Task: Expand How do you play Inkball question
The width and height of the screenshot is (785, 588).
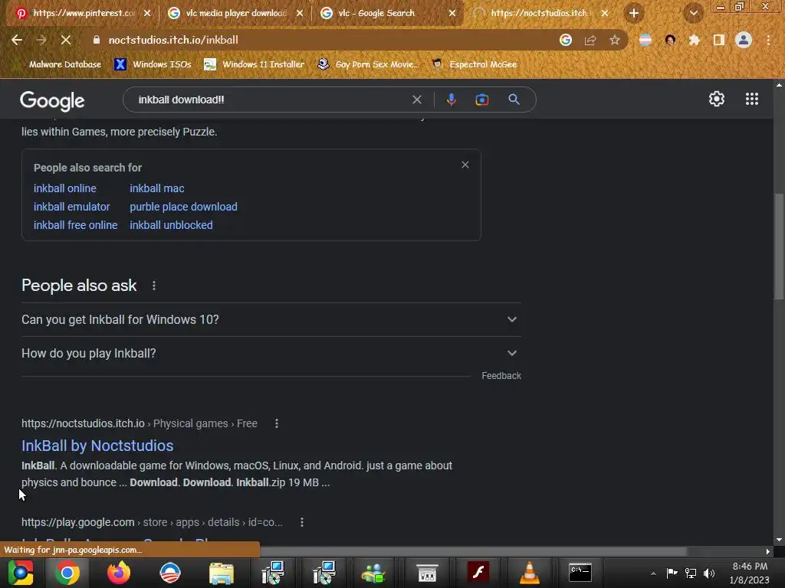Action: [271, 353]
